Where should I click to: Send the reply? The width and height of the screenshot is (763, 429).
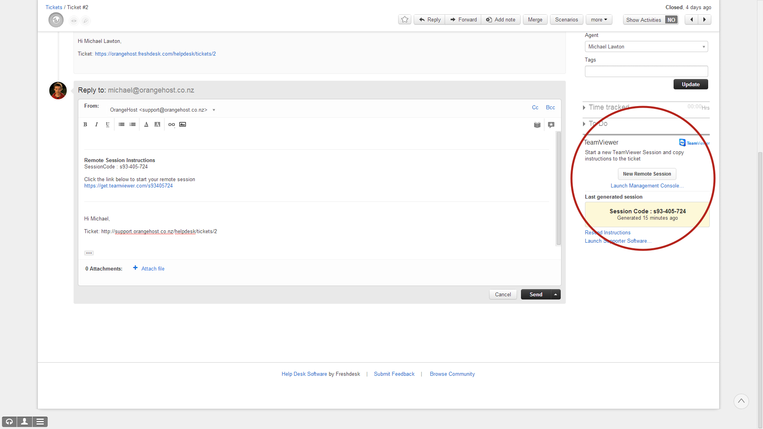pos(536,294)
